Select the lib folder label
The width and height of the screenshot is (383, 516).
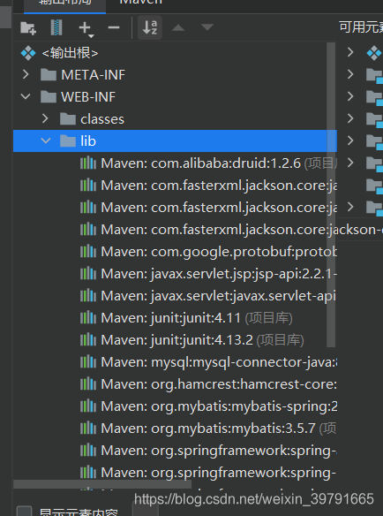click(88, 140)
